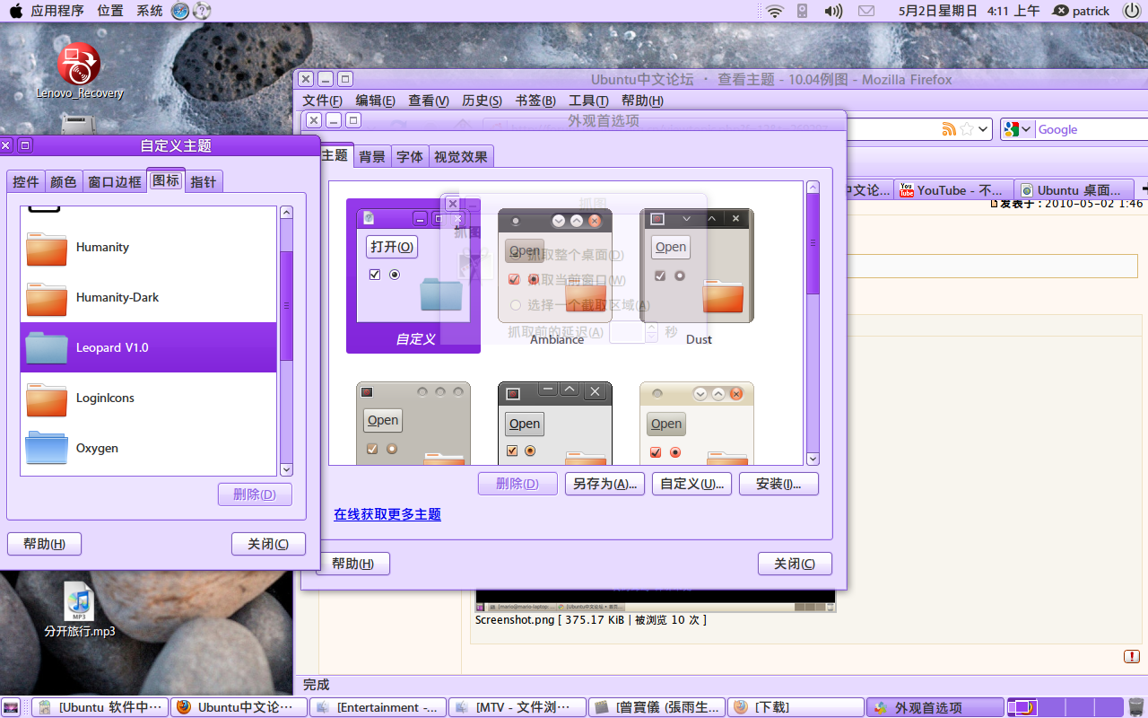1148x718 pixels.
Task: Click the show desktop icon in bottom panel
Action: click(12, 707)
